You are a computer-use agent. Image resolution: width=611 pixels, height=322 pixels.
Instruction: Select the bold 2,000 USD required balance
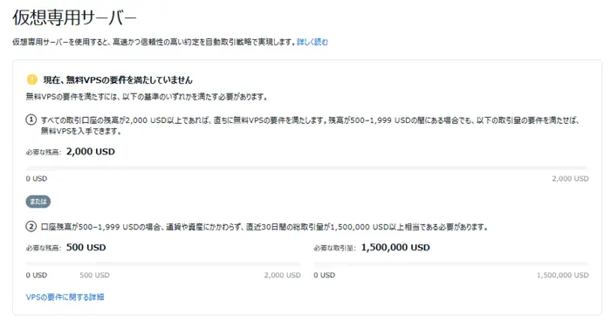click(91, 152)
